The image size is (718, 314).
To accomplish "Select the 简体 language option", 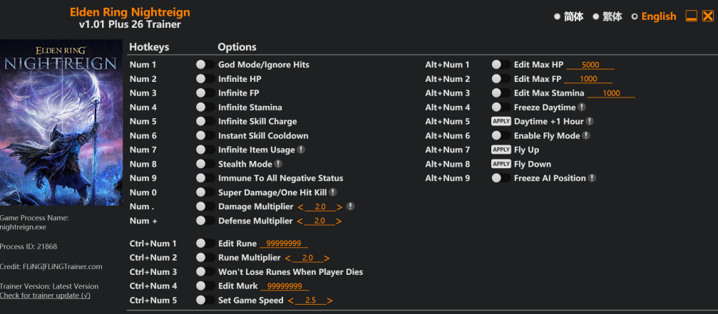I will [569, 16].
